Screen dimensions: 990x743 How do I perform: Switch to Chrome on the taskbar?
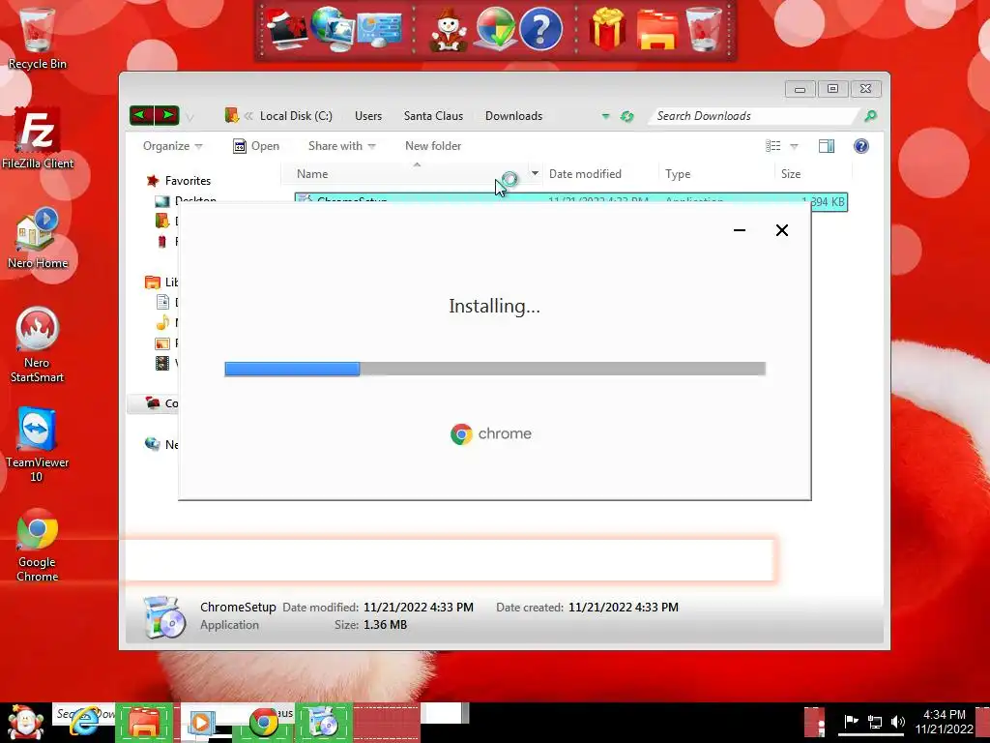point(264,723)
